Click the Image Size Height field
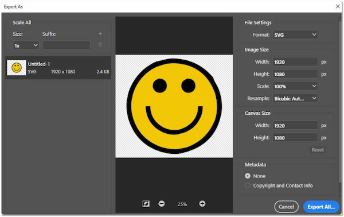 click(295, 74)
